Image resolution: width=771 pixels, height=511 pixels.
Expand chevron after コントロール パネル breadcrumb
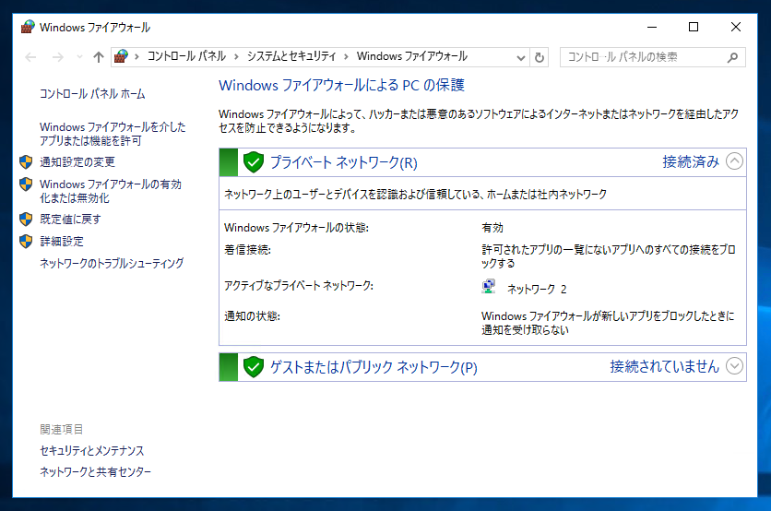coord(236,57)
